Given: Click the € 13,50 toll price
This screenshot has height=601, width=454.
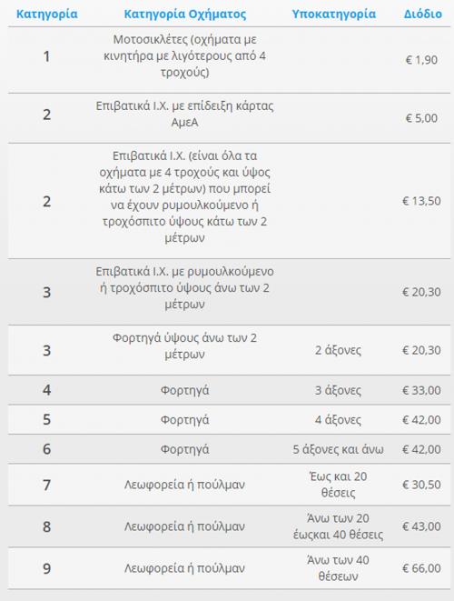Looking at the screenshot, I should tap(421, 201).
